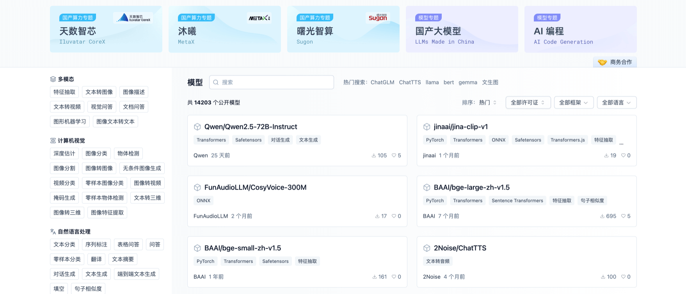Image resolution: width=686 pixels, height=294 pixels.
Task: Click the Iluvatar CoreX logo on 天数智芯 banner
Action: [x=133, y=18]
